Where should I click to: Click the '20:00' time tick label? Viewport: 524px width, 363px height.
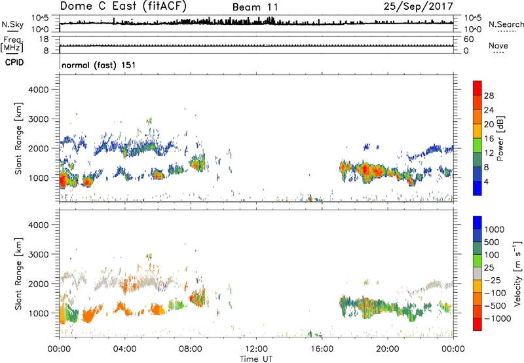tap(388, 349)
